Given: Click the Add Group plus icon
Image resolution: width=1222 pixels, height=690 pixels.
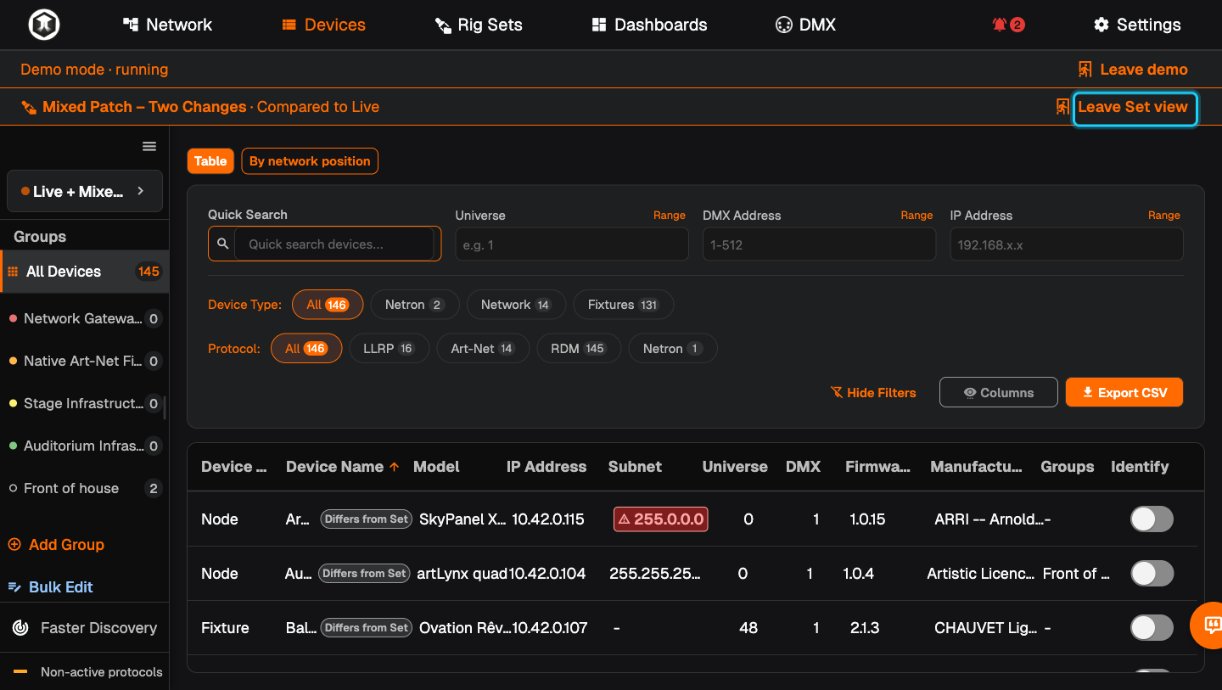Looking at the screenshot, I should 14,545.
